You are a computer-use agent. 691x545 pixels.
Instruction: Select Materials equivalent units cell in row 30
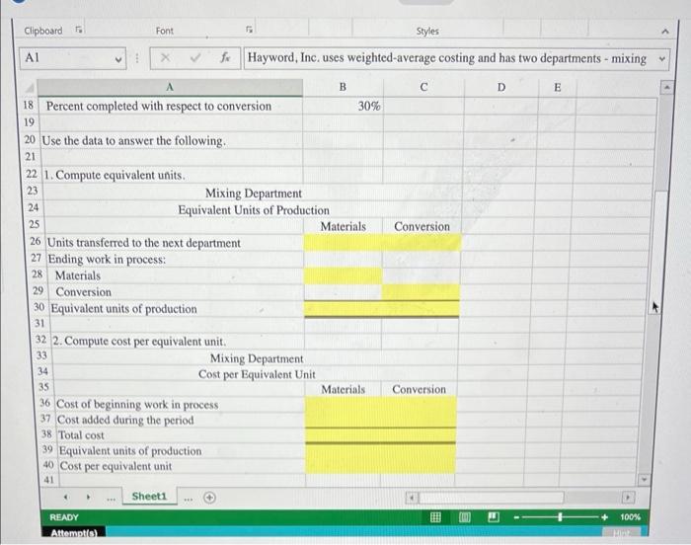click(343, 308)
